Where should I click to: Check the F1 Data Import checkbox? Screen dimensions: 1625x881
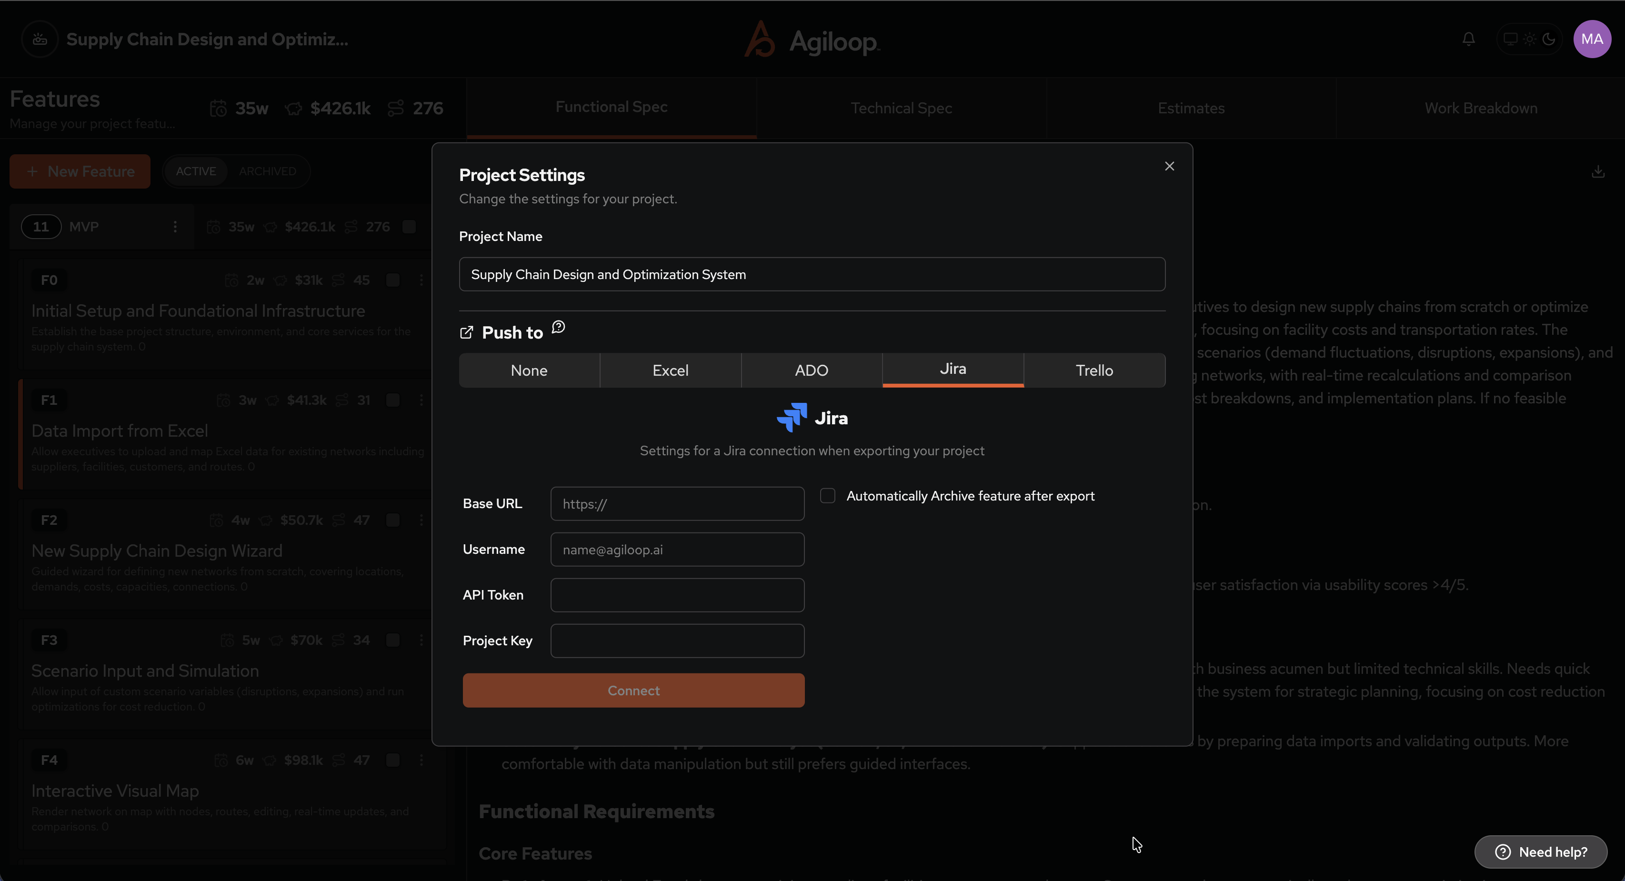(x=393, y=400)
